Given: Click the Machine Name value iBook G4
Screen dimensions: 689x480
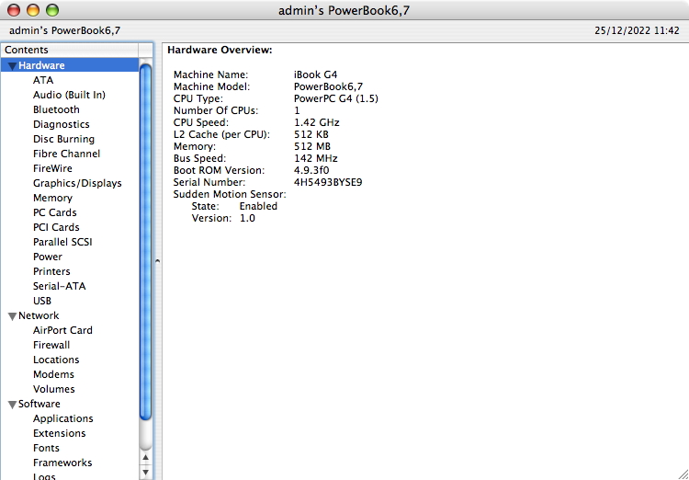Looking at the screenshot, I should [315, 74].
